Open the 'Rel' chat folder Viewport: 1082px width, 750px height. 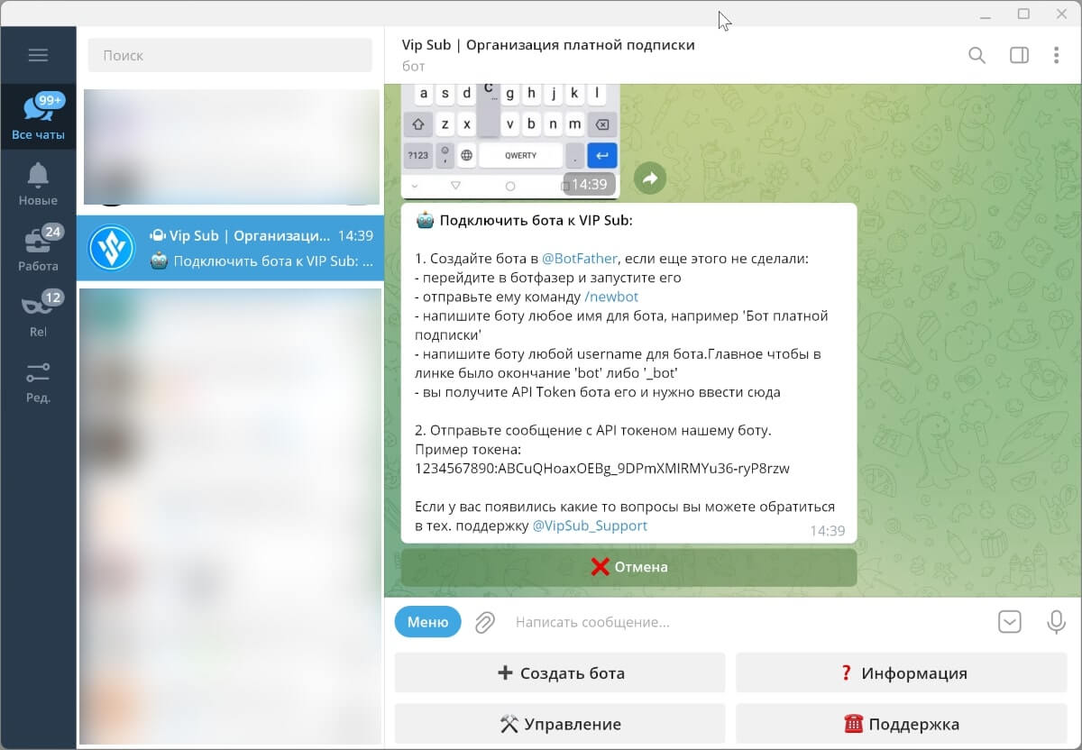point(38,315)
